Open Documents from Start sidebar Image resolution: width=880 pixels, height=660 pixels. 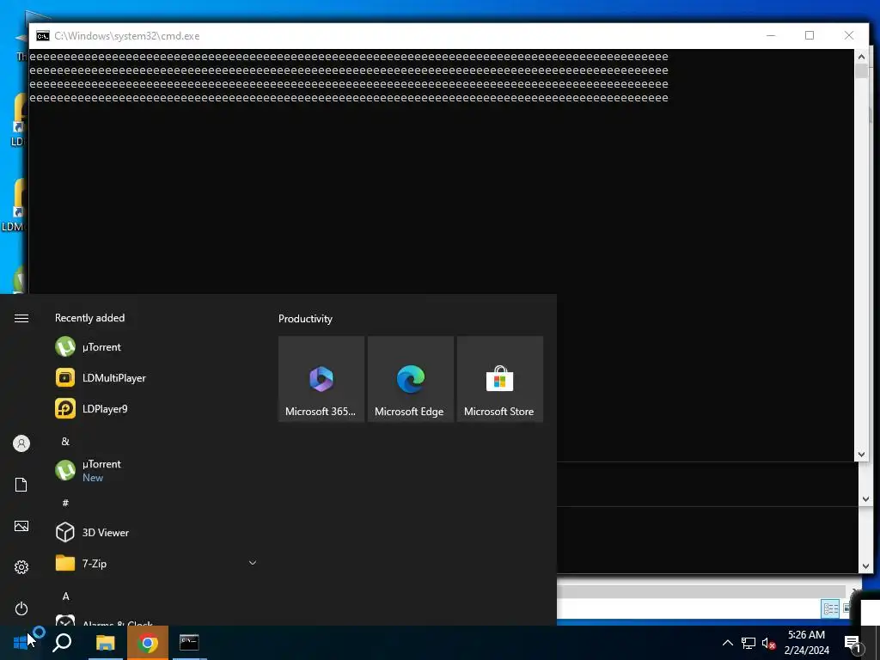coord(21,485)
